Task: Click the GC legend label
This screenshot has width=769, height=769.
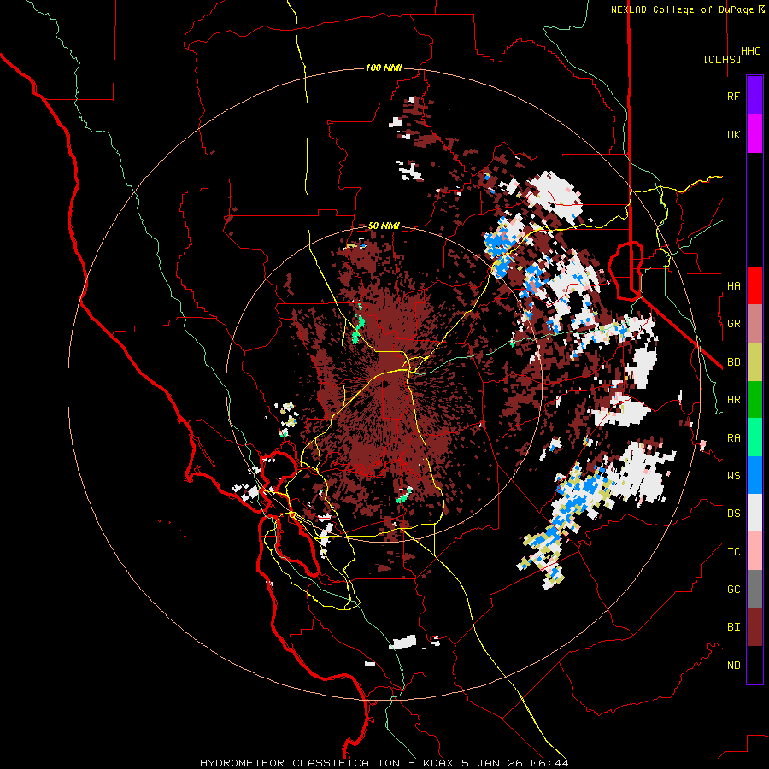Action: tap(733, 590)
